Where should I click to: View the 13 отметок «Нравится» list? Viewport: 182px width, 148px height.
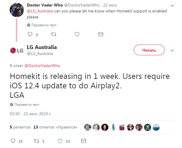coord(55,127)
